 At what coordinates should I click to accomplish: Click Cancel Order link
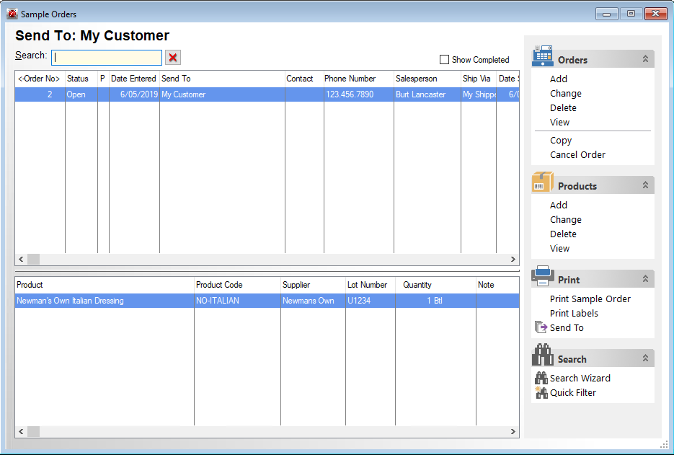(577, 155)
